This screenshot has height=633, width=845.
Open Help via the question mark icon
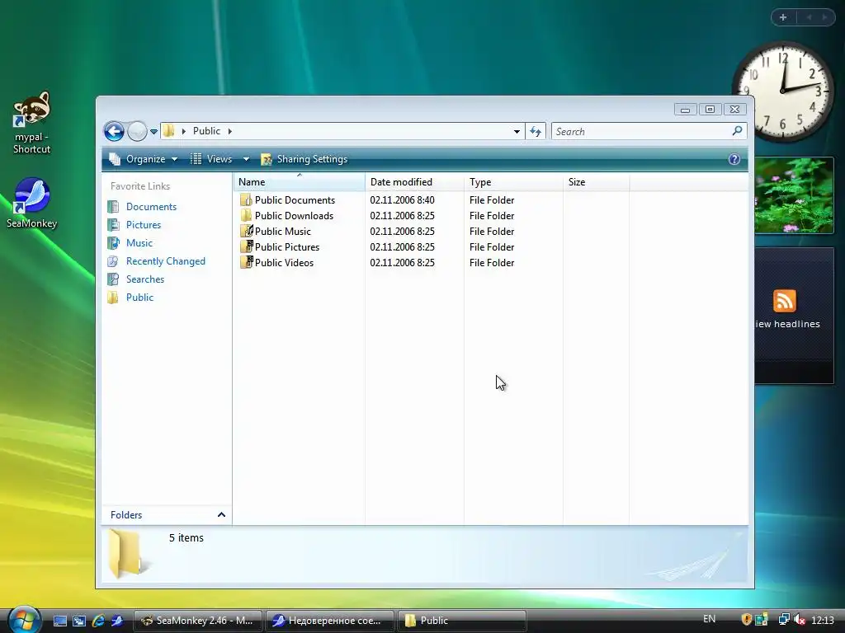click(734, 159)
